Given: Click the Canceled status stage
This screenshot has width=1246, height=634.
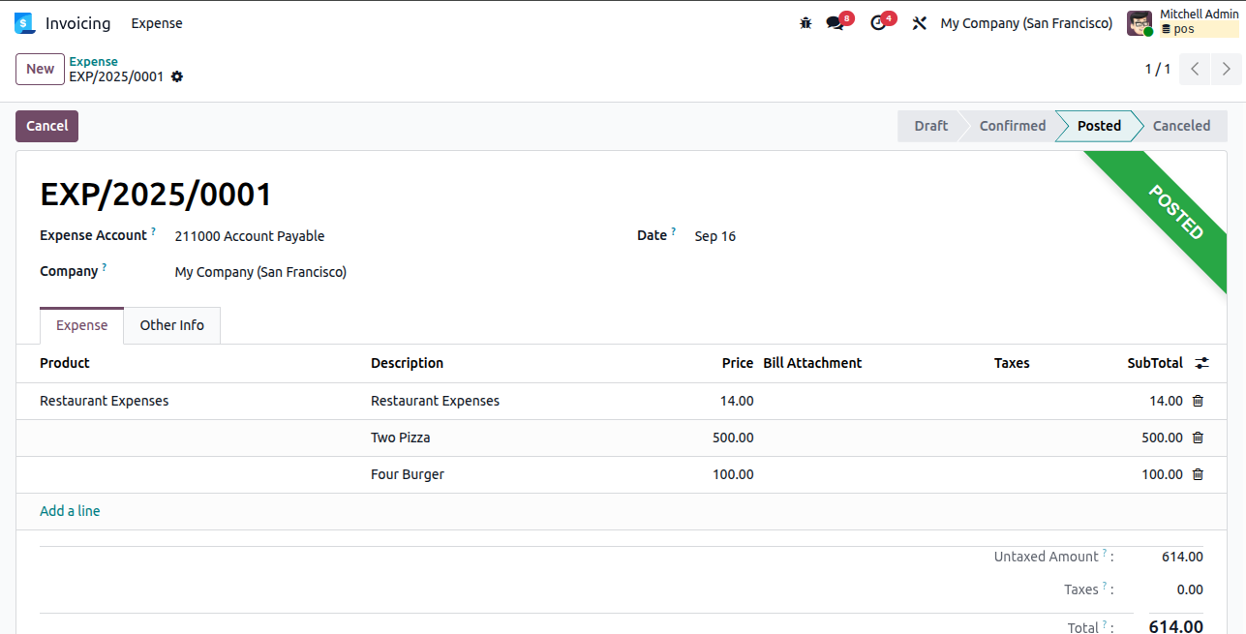Looking at the screenshot, I should pyautogui.click(x=1181, y=126).
